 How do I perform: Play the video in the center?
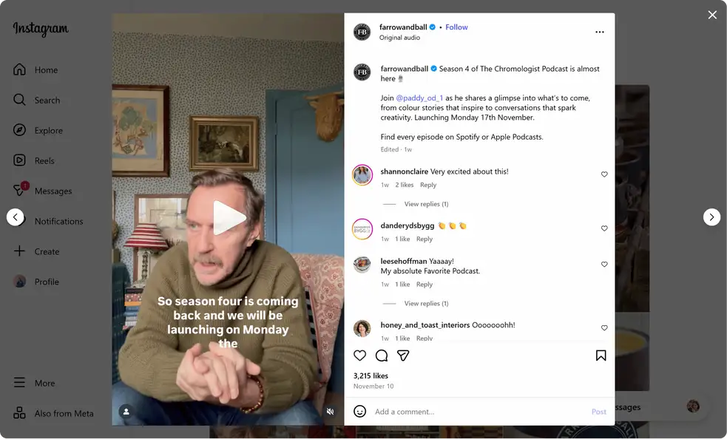228,217
